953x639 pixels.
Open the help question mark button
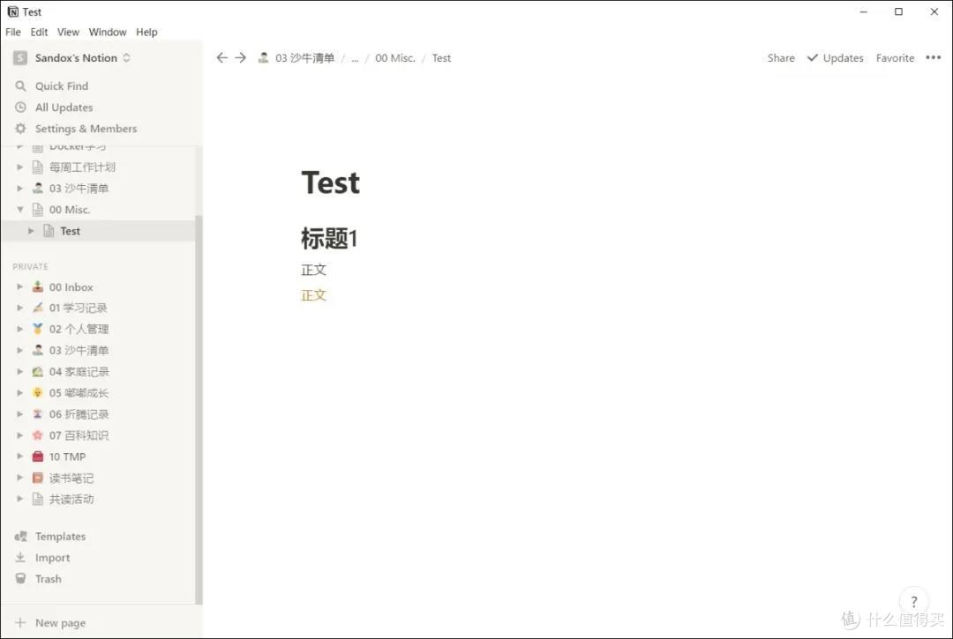[x=914, y=602]
